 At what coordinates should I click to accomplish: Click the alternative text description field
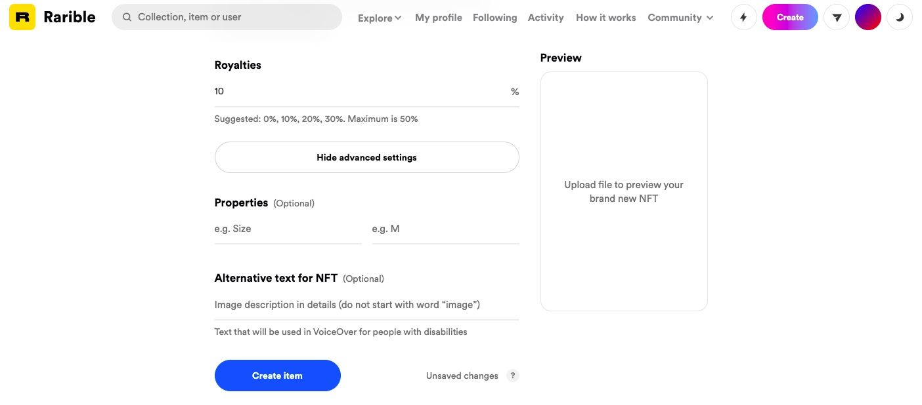point(366,305)
